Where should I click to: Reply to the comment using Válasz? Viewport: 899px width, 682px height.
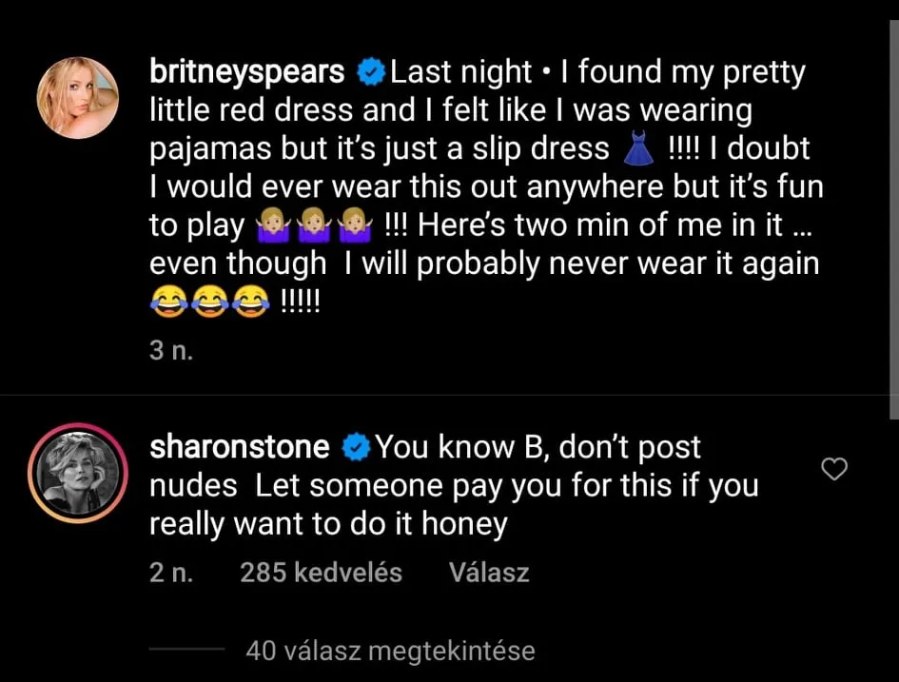pyautogui.click(x=488, y=572)
